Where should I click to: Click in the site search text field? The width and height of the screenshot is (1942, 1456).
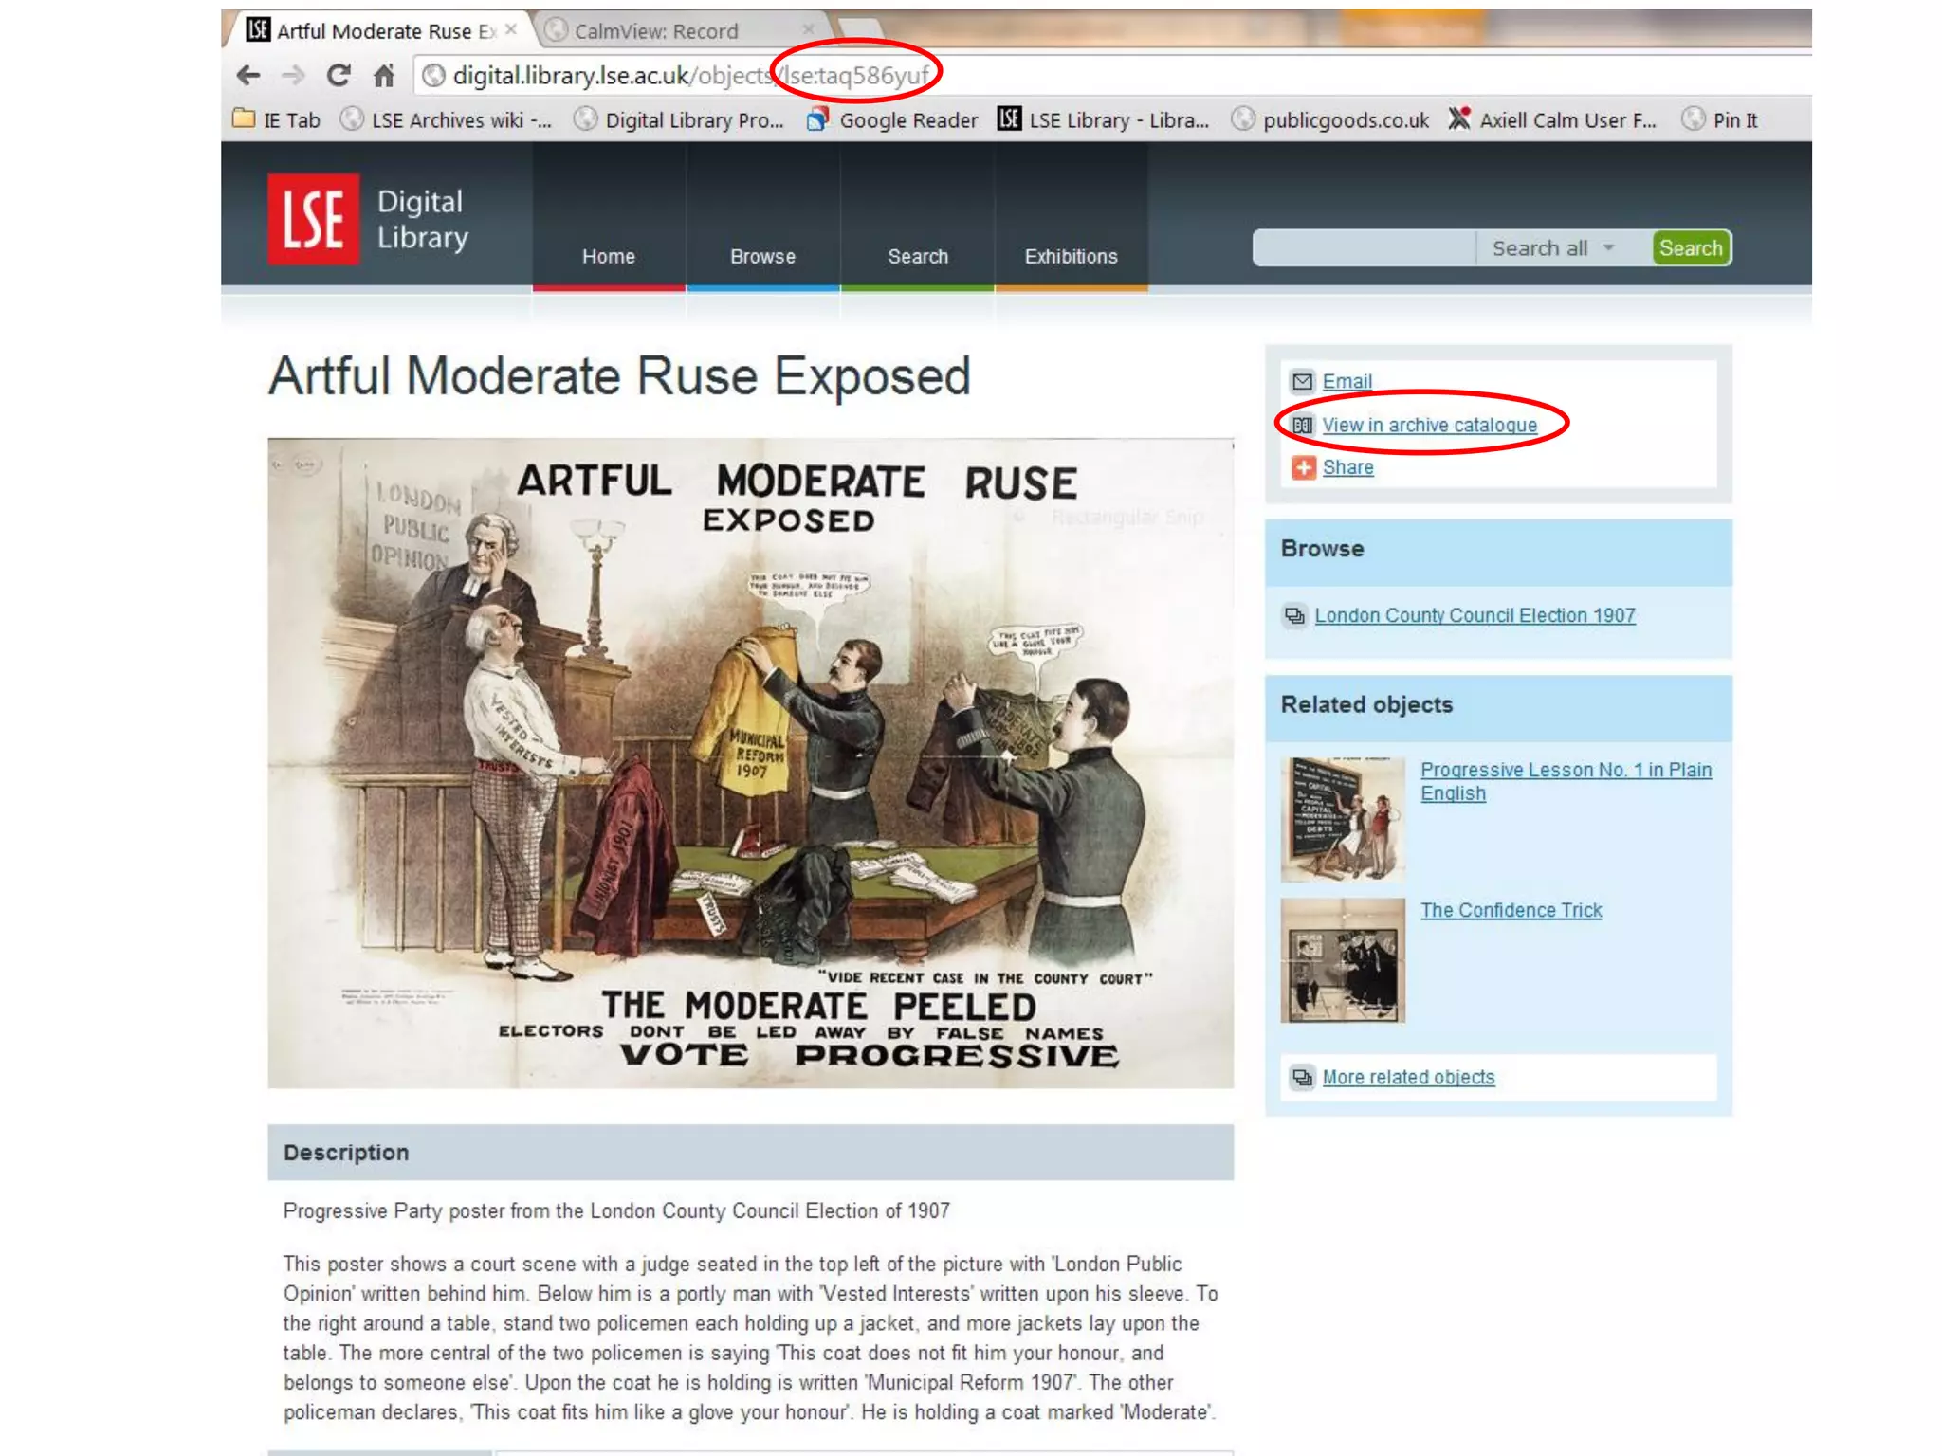[x=1363, y=248]
